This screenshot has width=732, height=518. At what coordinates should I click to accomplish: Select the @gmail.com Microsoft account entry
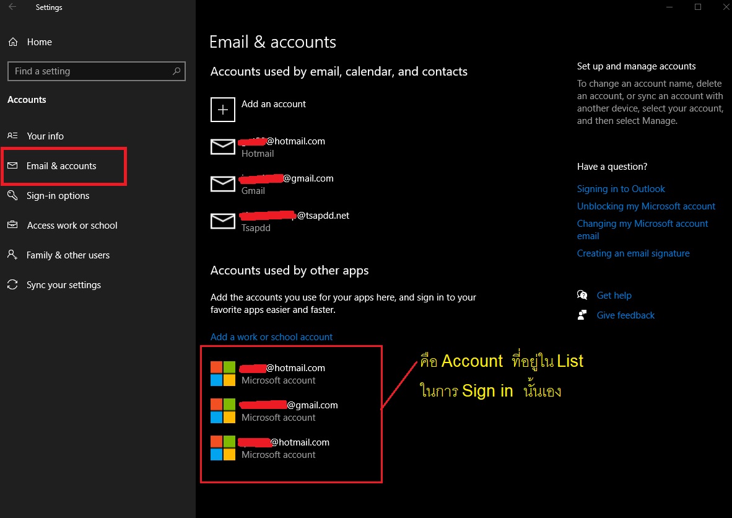tap(274, 411)
